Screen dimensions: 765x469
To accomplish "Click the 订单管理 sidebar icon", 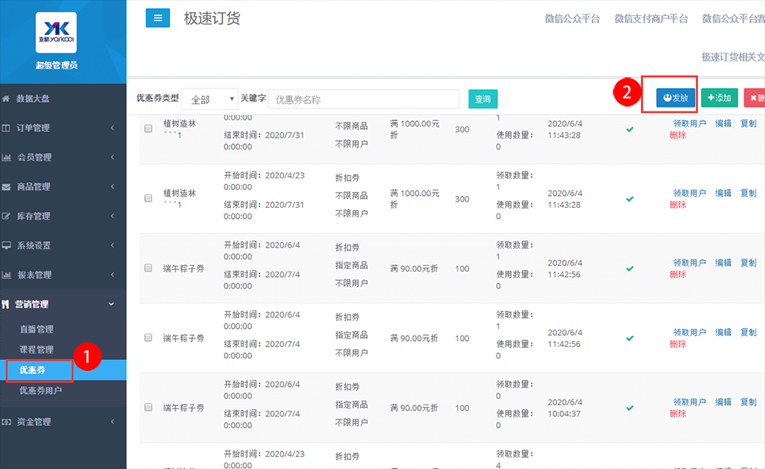I will pyautogui.click(x=6, y=127).
